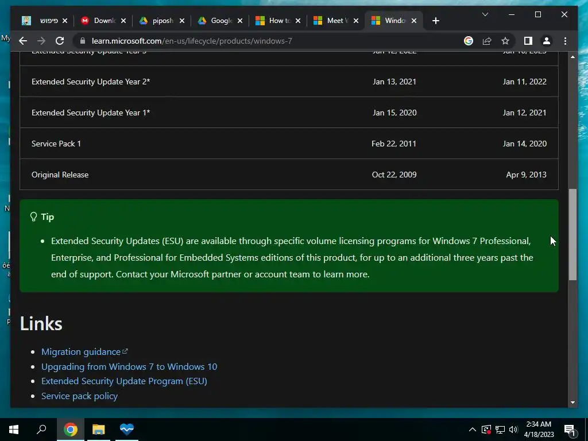Click the Tip heading in green box

pyautogui.click(x=47, y=216)
